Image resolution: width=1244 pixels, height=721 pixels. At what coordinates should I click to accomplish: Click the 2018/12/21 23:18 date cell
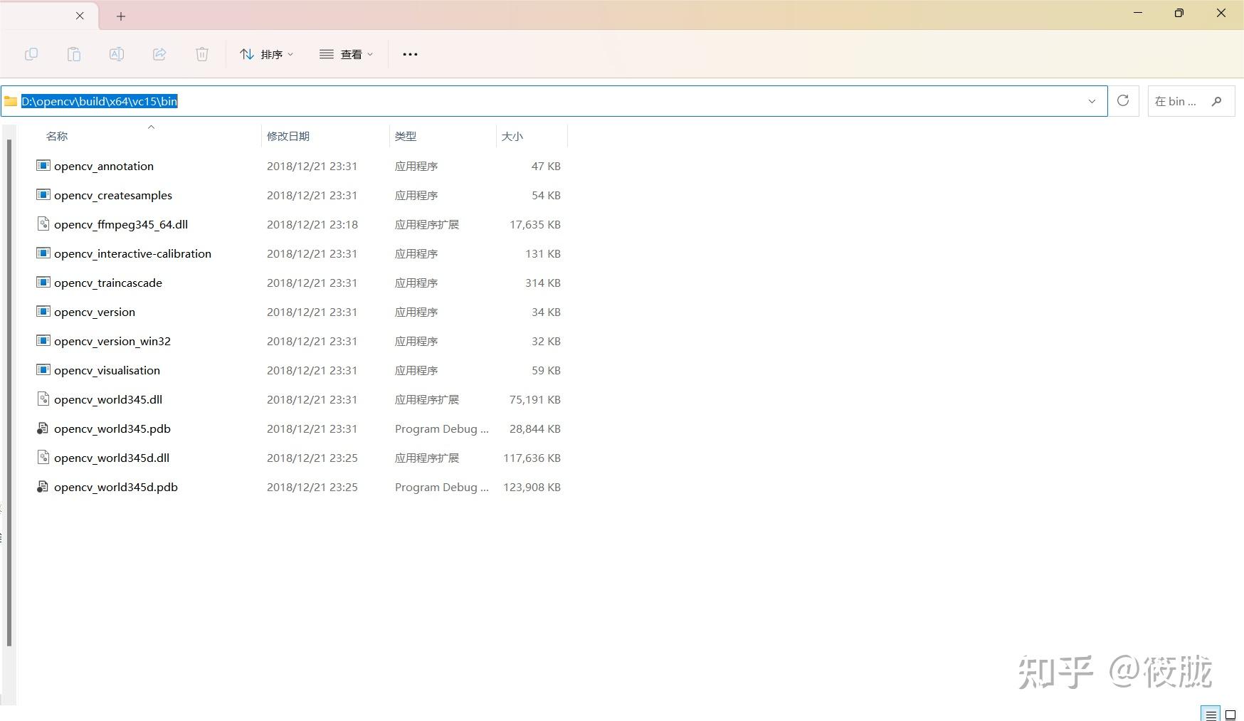point(312,224)
